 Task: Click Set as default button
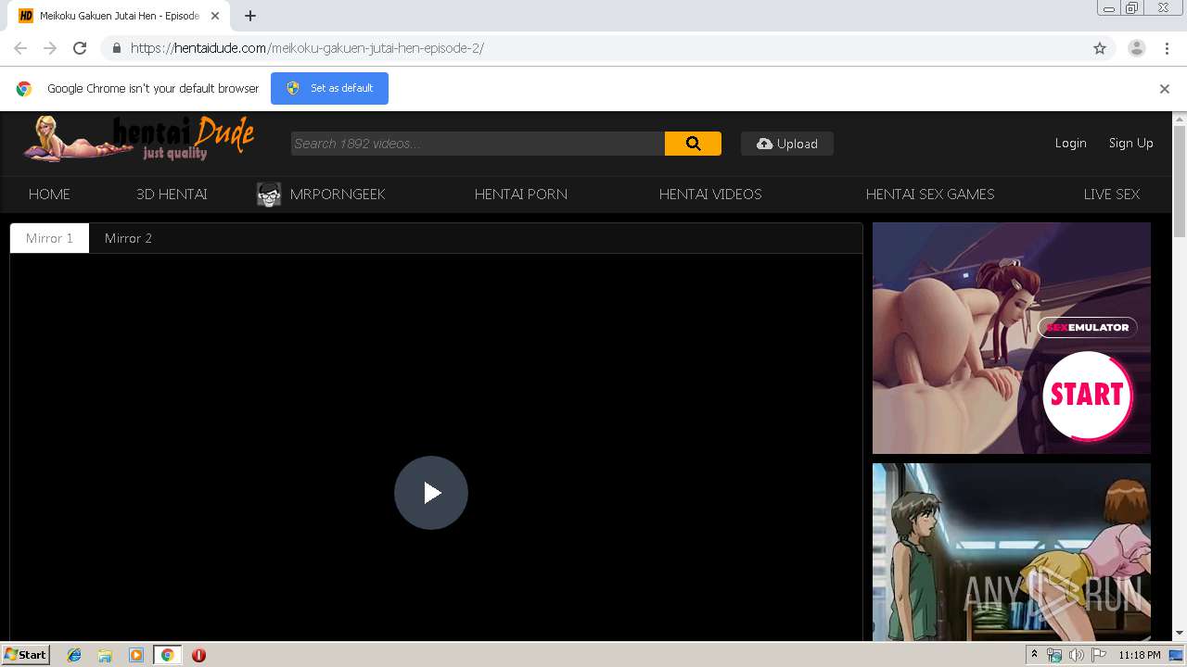329,88
